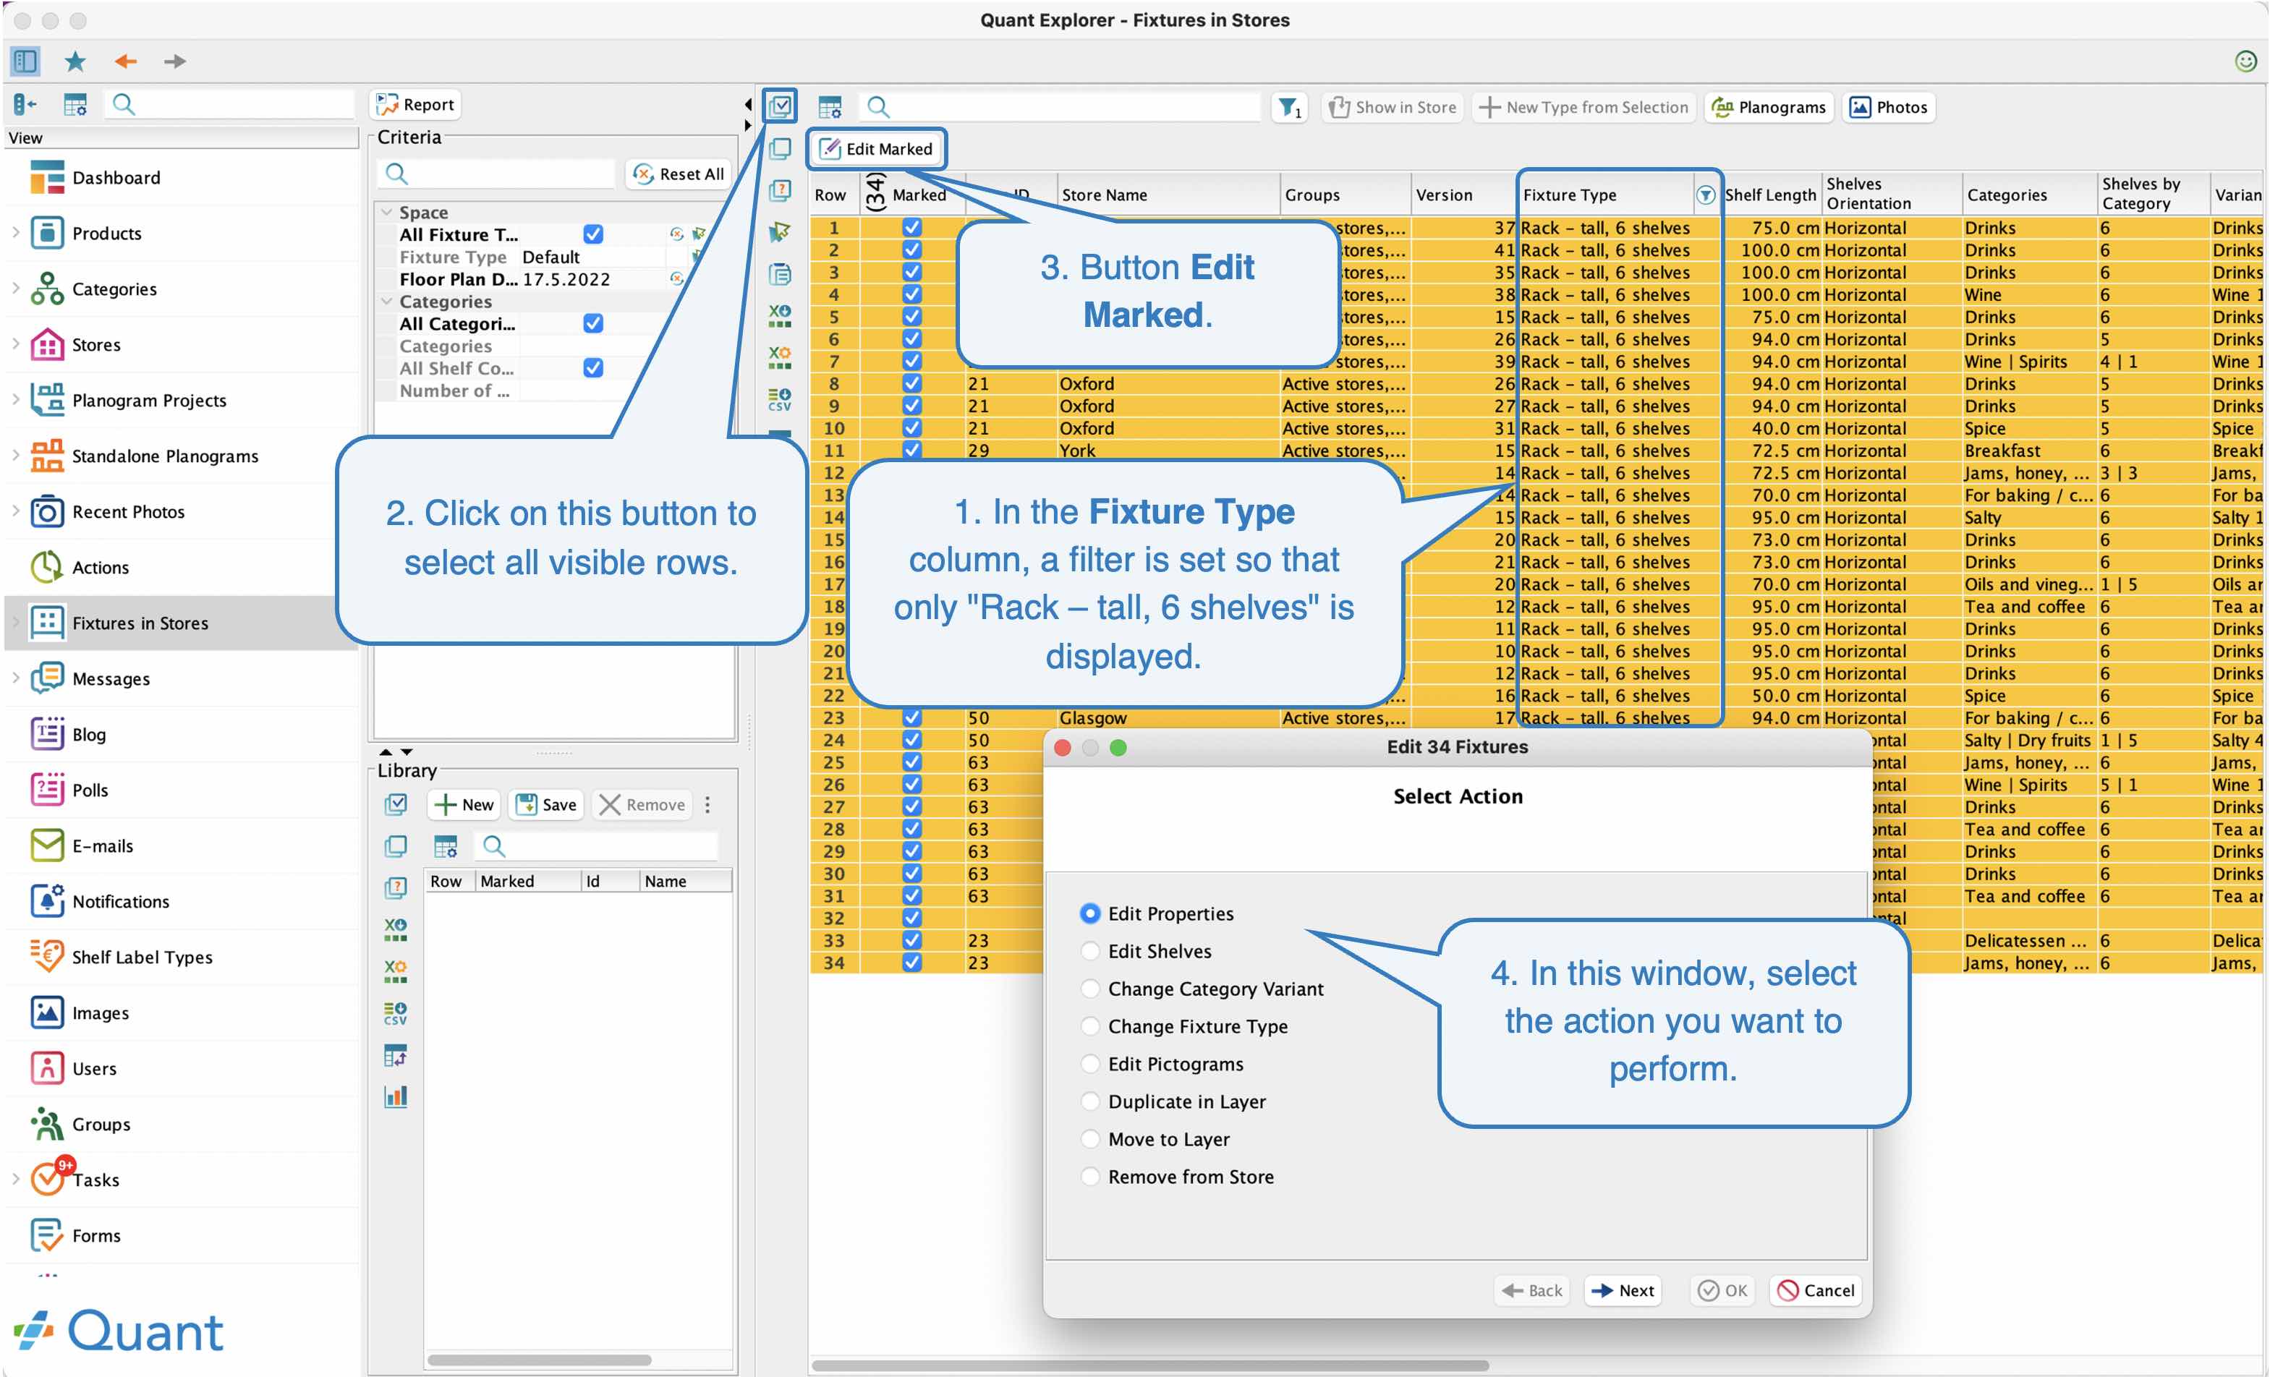The width and height of the screenshot is (2270, 1377).
Task: Select Change Category Variant option
Action: point(1090,989)
